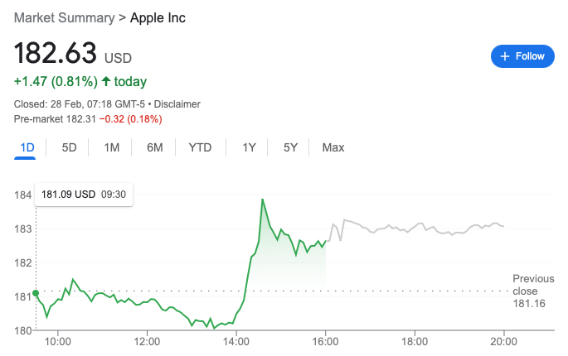This screenshot has width=568, height=356.
Task: Show the 1M price history tab
Action: pyautogui.click(x=112, y=148)
